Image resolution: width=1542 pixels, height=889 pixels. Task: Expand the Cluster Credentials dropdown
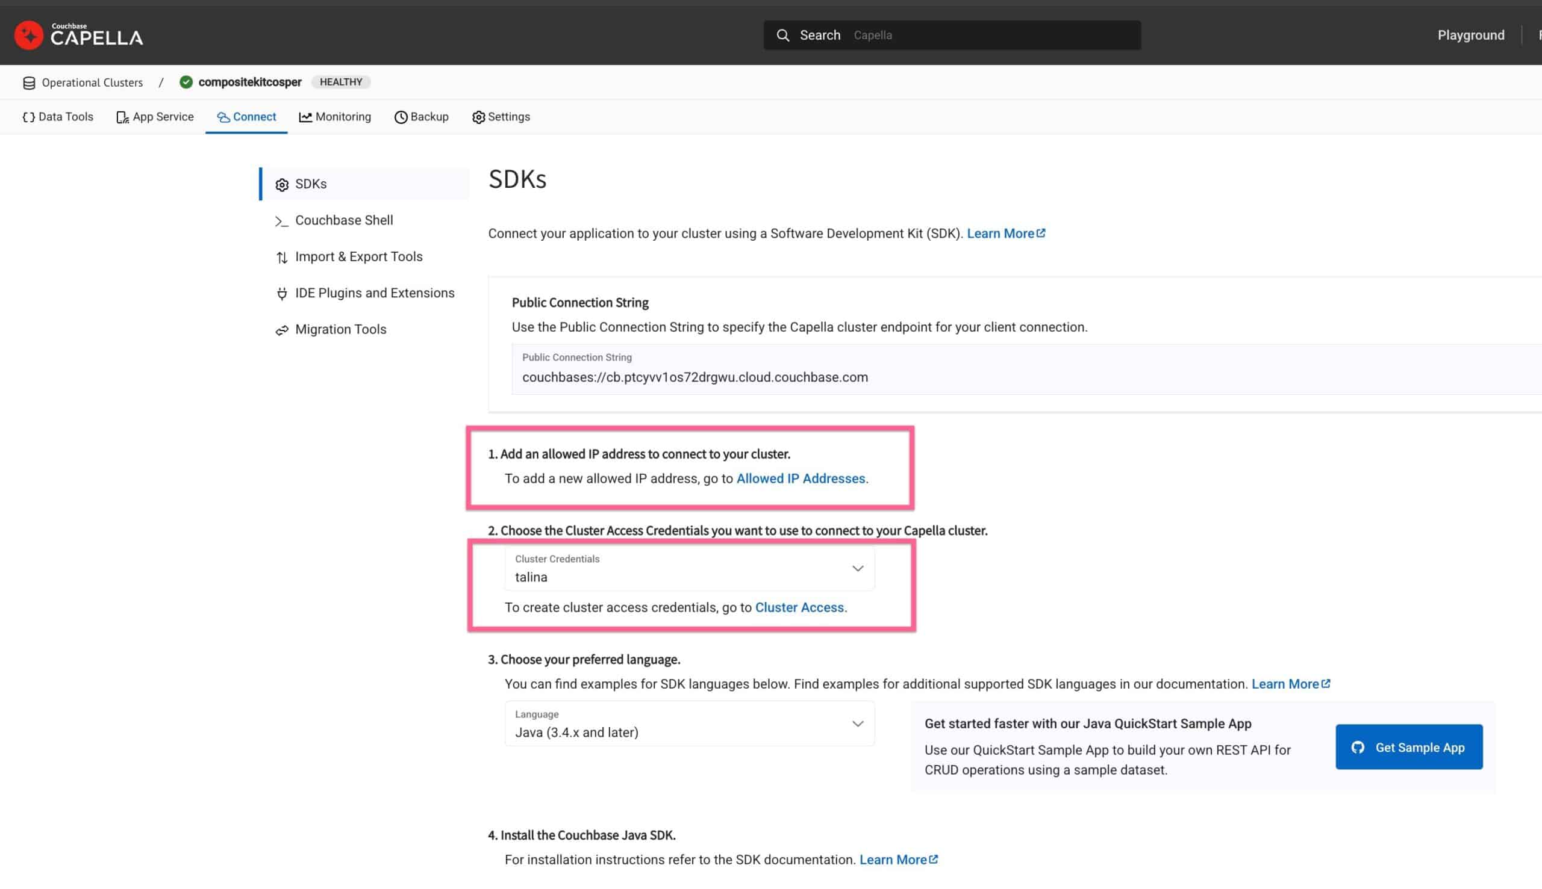pos(857,568)
